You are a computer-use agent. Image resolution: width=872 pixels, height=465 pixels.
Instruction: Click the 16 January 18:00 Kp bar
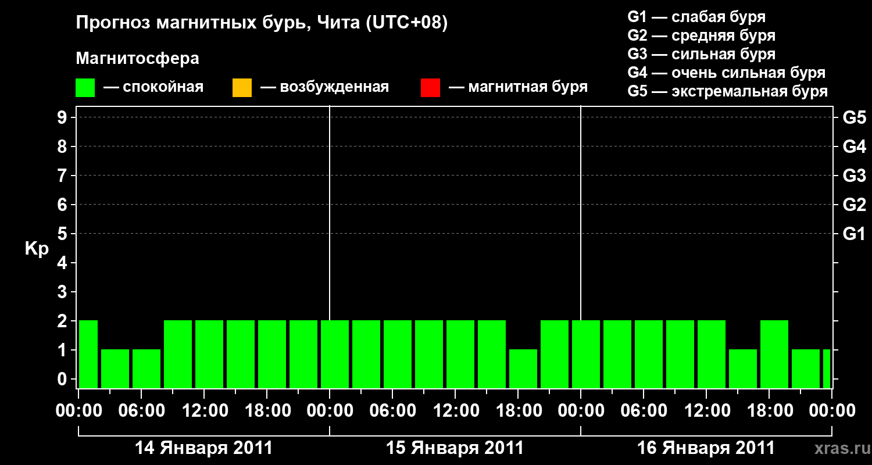coord(774,354)
